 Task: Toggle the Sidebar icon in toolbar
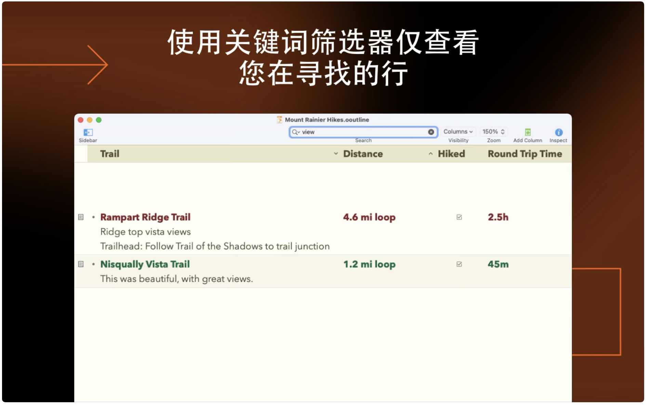tap(88, 132)
